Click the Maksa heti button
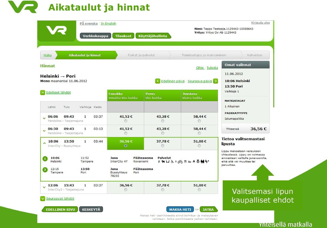 pyautogui.click(x=180, y=210)
